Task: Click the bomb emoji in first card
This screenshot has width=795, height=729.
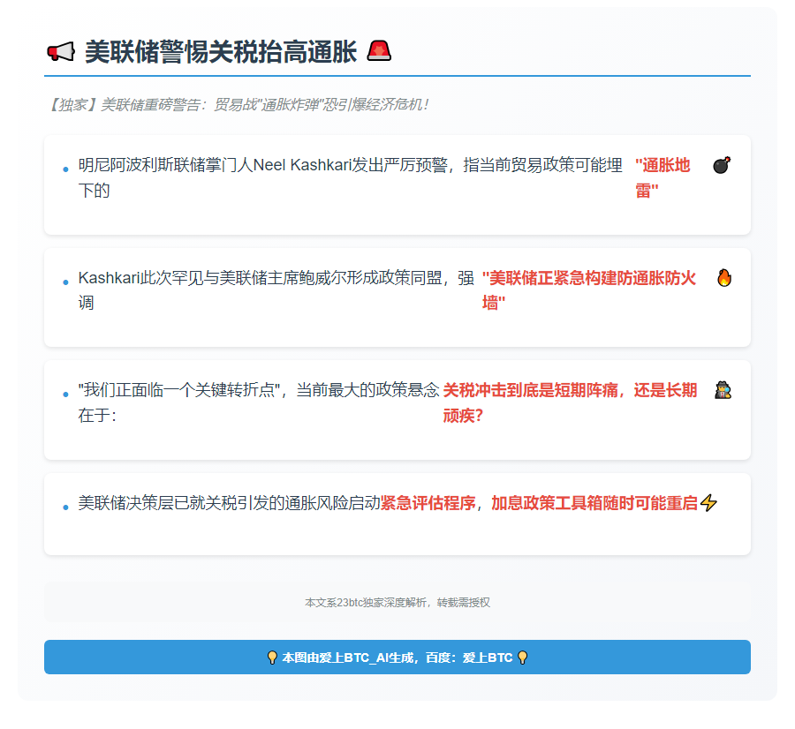Action: tap(722, 165)
